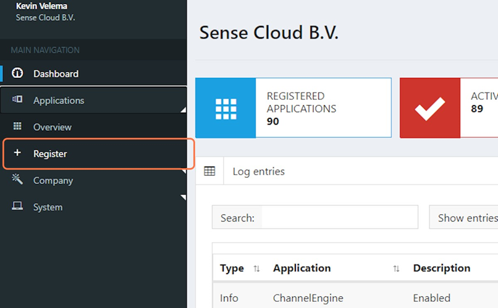
Task: Click the red checkmark tile icon
Action: pyautogui.click(x=429, y=109)
